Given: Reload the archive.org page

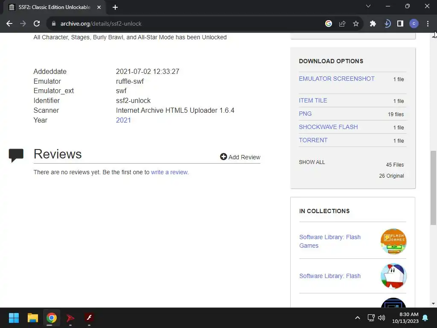Looking at the screenshot, I should coord(37,24).
